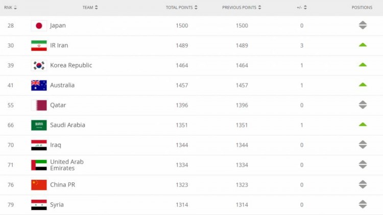383x215 pixels.
Task: Click the Syria flag icon
Action: [39, 205]
